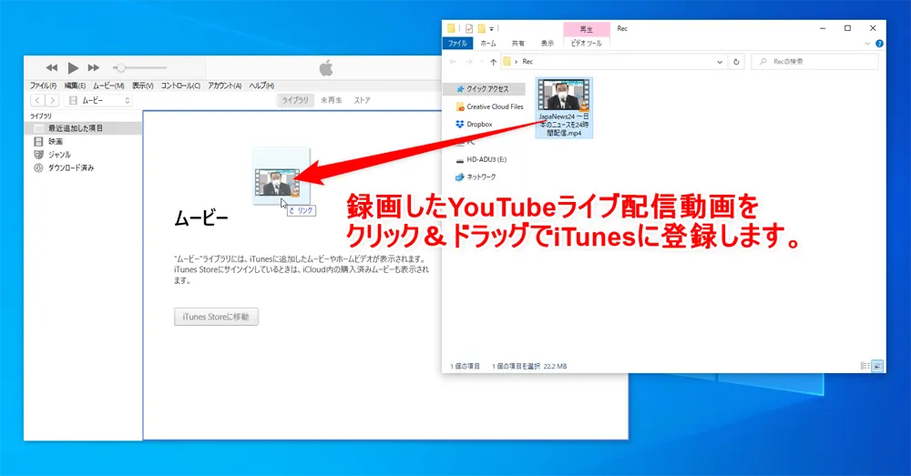Click the iTunes forward navigation arrow
The image size is (911, 476).
[x=52, y=100]
